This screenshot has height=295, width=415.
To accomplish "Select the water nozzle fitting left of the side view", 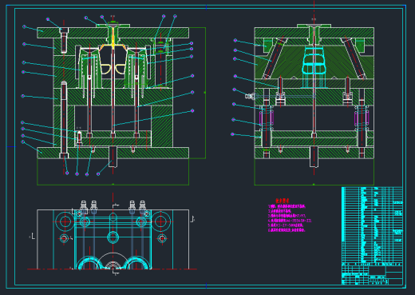I will coord(250,96).
